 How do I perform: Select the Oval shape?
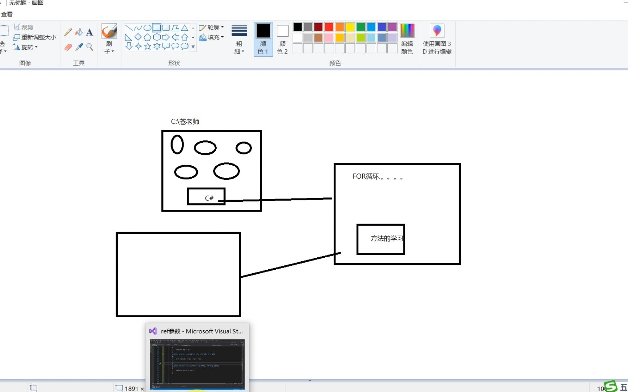pyautogui.click(x=147, y=27)
